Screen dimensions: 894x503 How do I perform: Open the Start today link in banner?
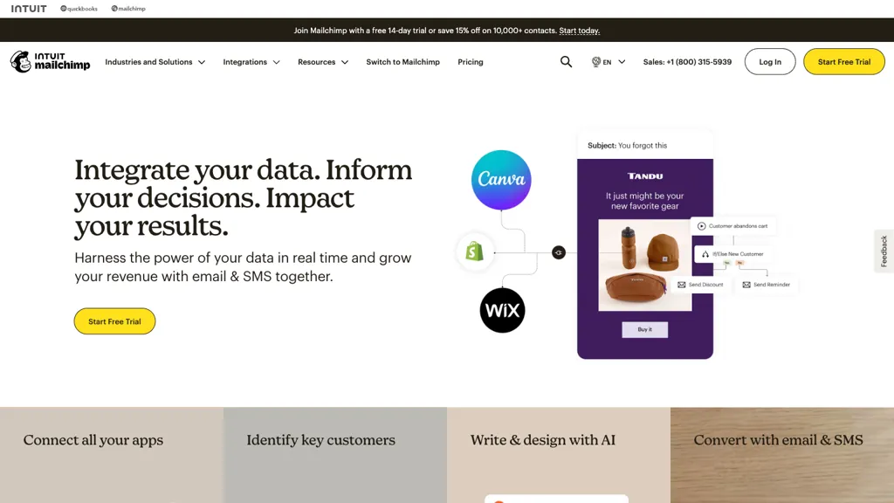[579, 30]
